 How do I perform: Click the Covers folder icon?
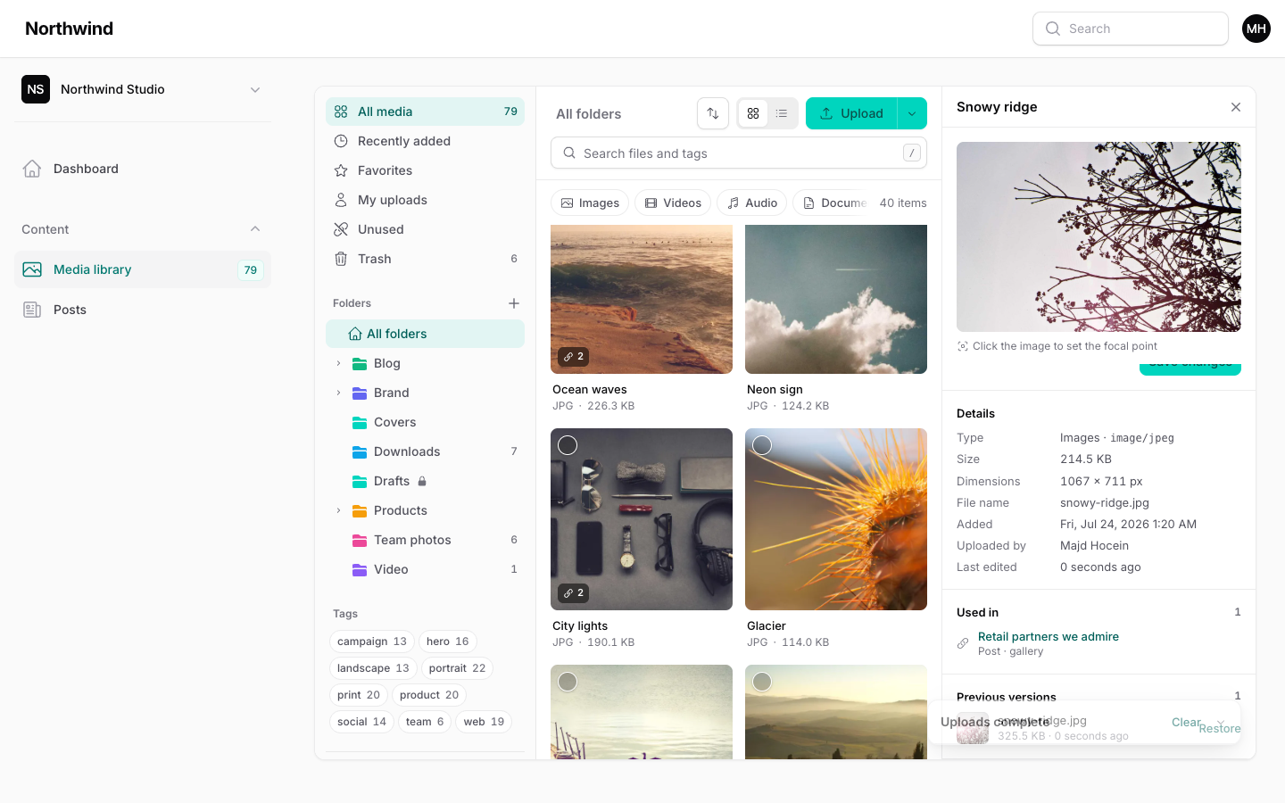(x=360, y=422)
